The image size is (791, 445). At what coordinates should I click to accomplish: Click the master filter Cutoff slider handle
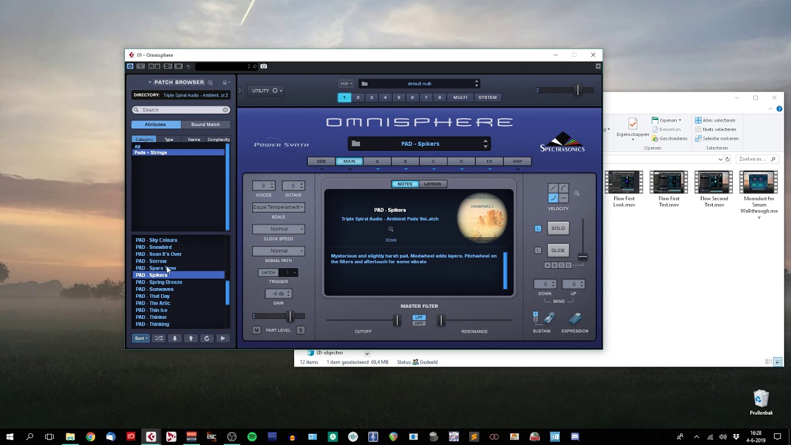[x=397, y=320]
